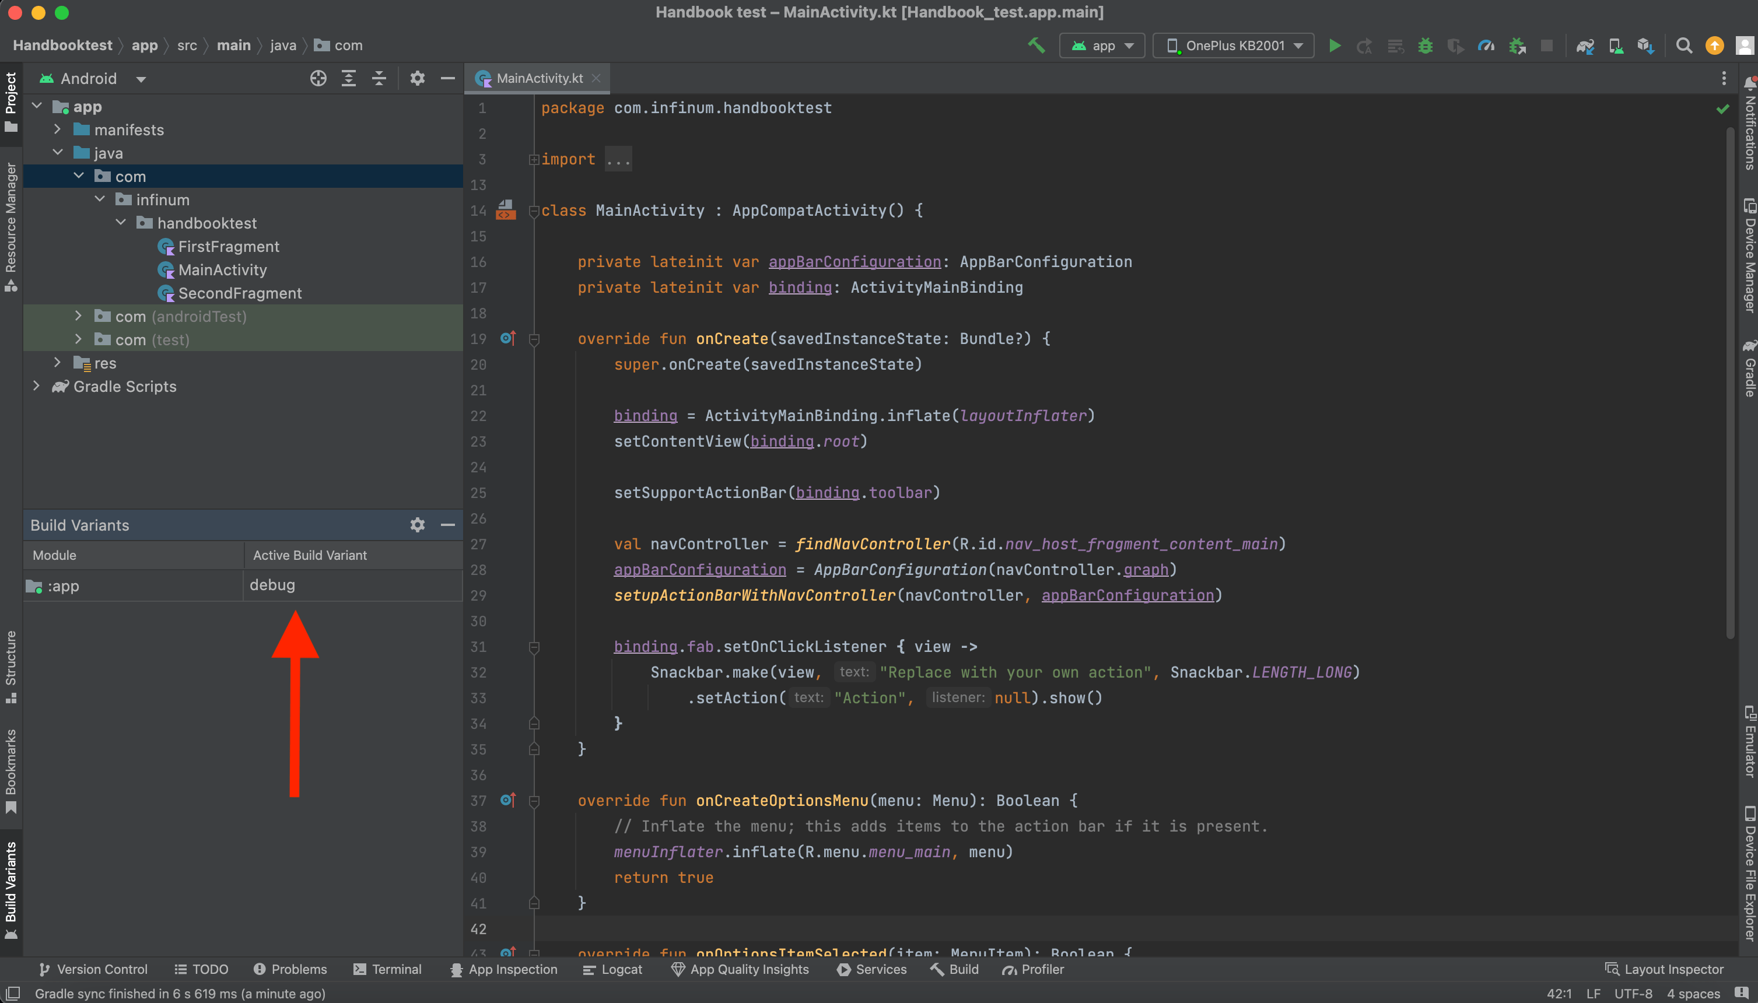The width and height of the screenshot is (1758, 1003).
Task: Open Build Variants panel settings gear
Action: pyautogui.click(x=417, y=525)
